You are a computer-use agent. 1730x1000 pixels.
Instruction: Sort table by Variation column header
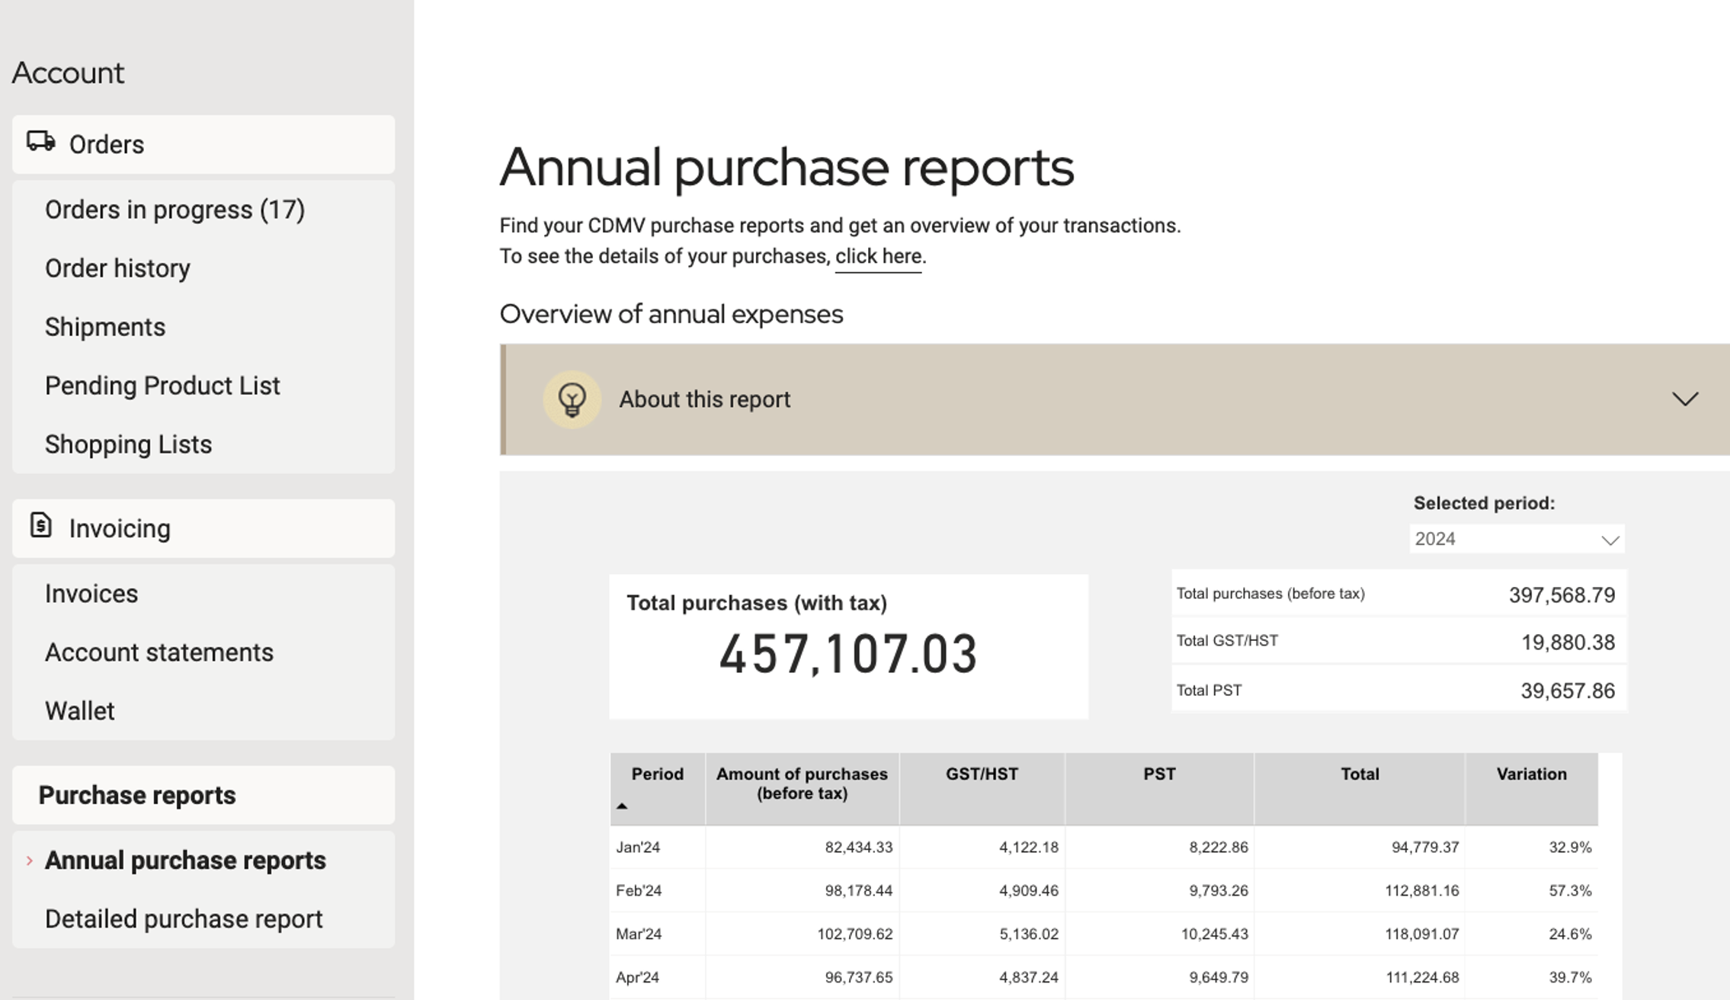(x=1531, y=774)
